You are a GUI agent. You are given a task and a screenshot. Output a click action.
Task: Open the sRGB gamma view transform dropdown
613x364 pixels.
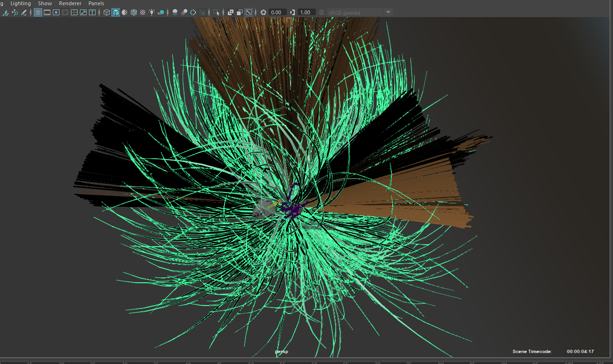pyautogui.click(x=388, y=12)
